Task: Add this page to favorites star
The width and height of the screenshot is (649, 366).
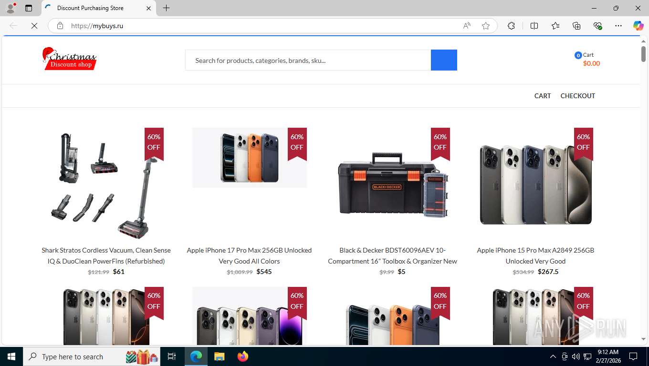Action: 486,26
